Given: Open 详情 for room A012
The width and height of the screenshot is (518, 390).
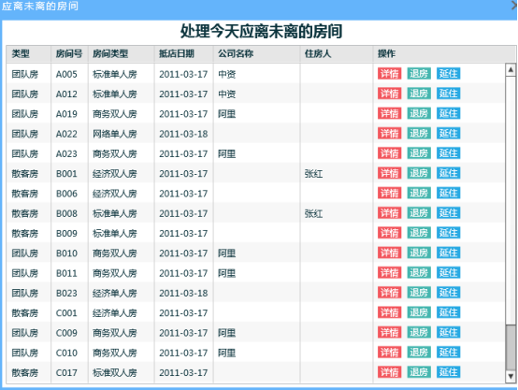Looking at the screenshot, I should 390,94.
